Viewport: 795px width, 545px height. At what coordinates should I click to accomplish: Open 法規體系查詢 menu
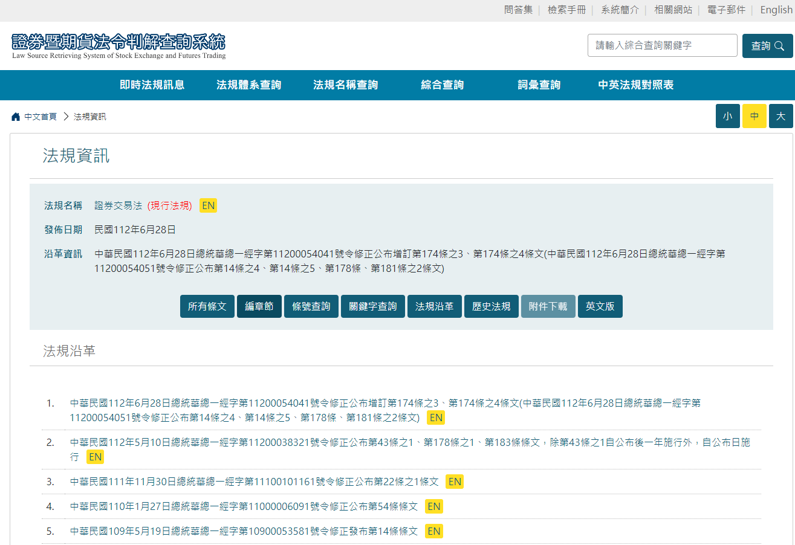click(249, 85)
